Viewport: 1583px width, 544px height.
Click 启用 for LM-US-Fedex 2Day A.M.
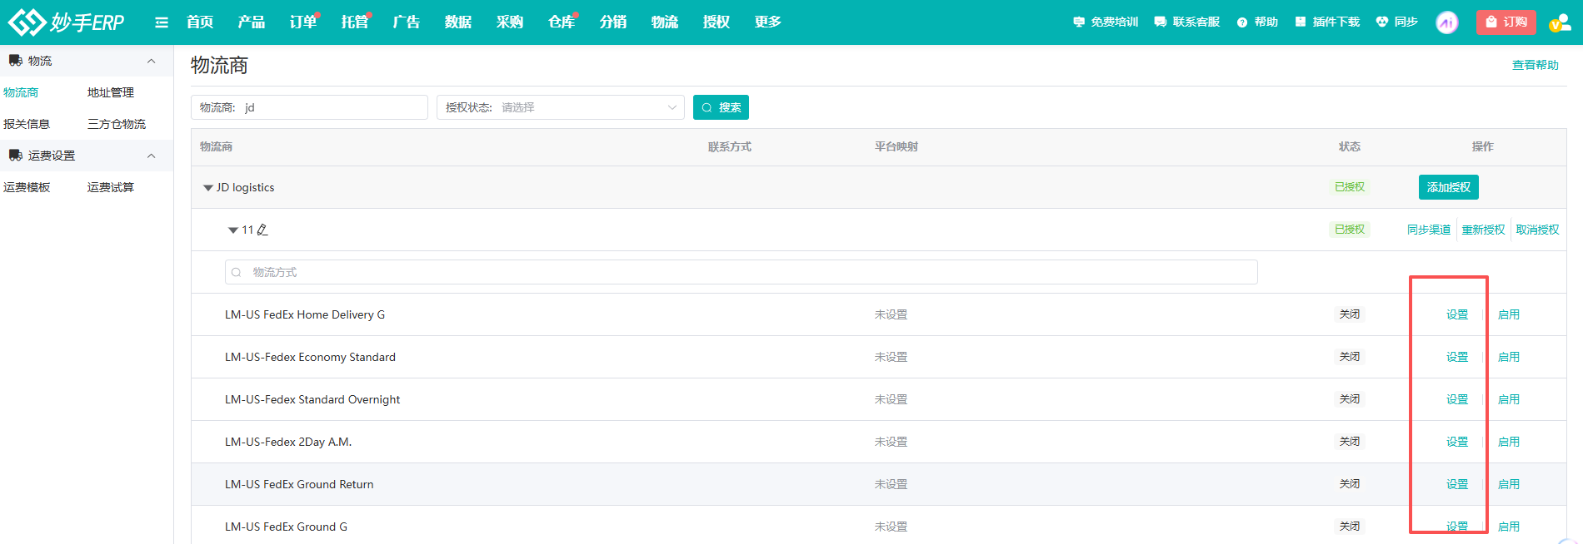pyautogui.click(x=1509, y=442)
